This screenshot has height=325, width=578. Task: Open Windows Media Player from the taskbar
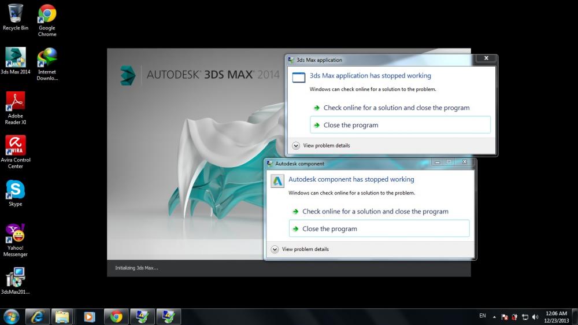pos(89,316)
